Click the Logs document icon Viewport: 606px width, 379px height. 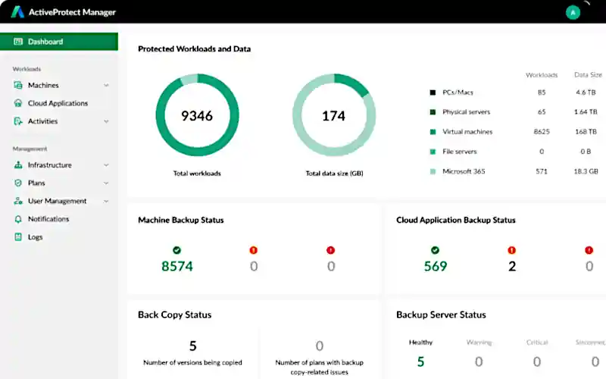[x=17, y=236]
